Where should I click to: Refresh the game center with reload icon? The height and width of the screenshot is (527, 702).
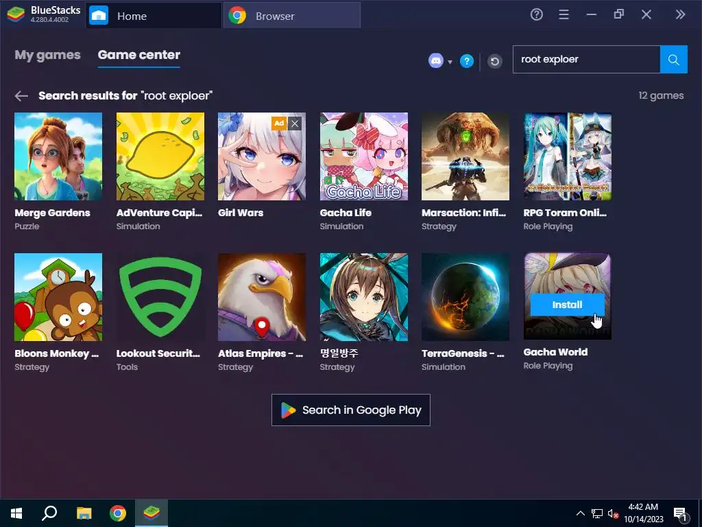(494, 61)
